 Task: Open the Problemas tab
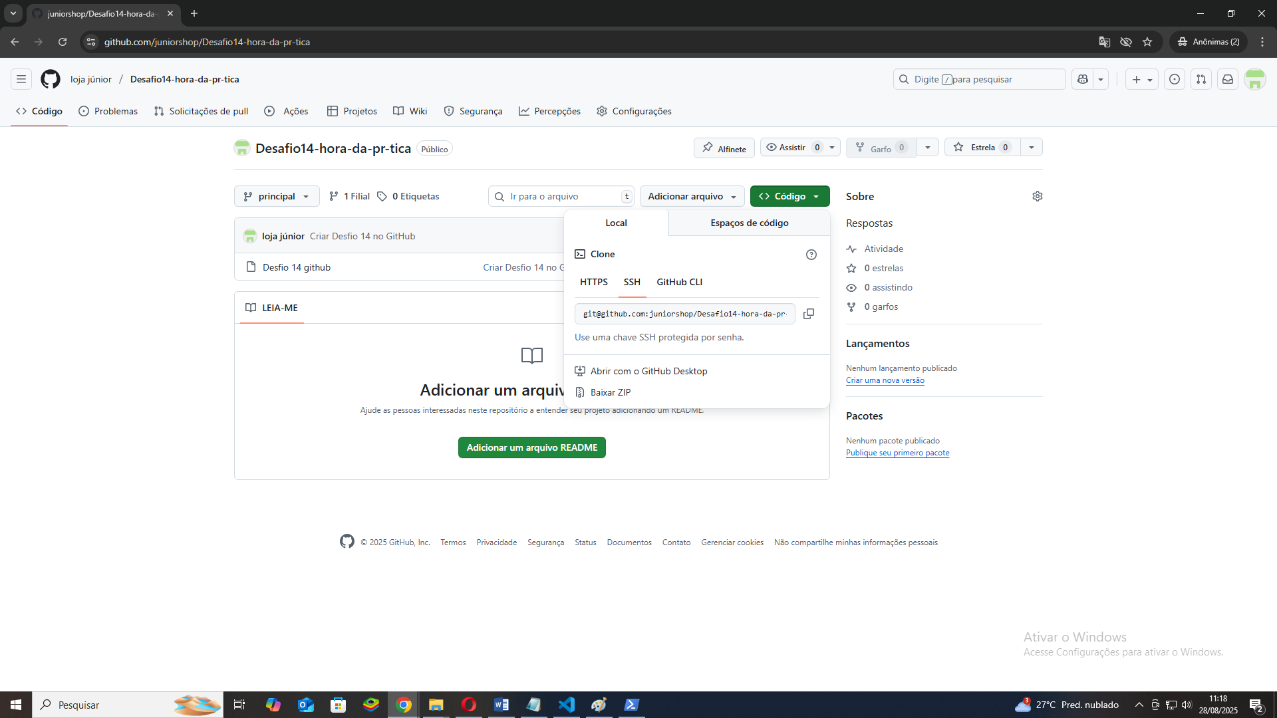point(108,111)
